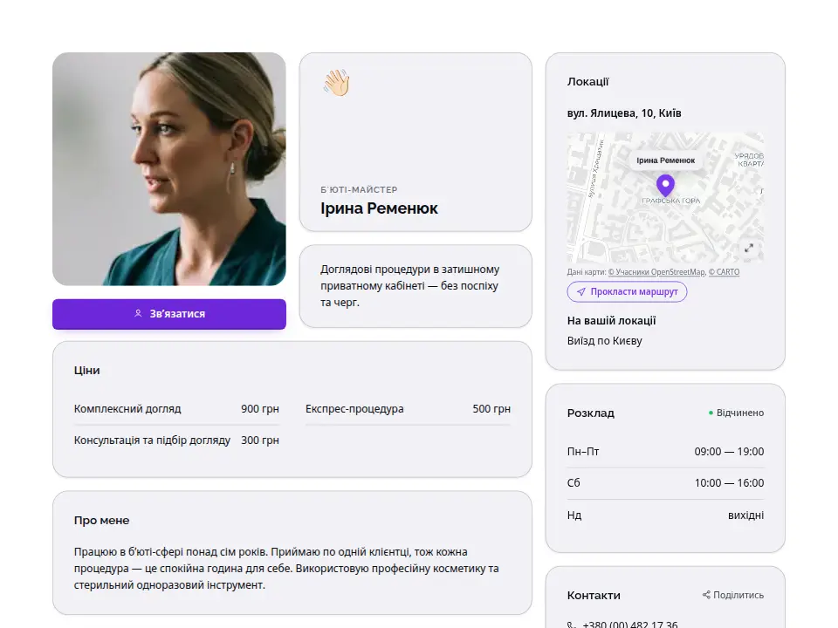Viewport: 838px width, 628px height.
Task: Click the Про мене paragraph about experience
Action: [x=286, y=568]
